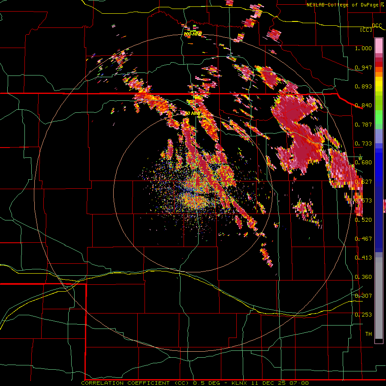386x386 pixels.
Task: Click the 1.000 legend value
Action: pyautogui.click(x=363, y=48)
